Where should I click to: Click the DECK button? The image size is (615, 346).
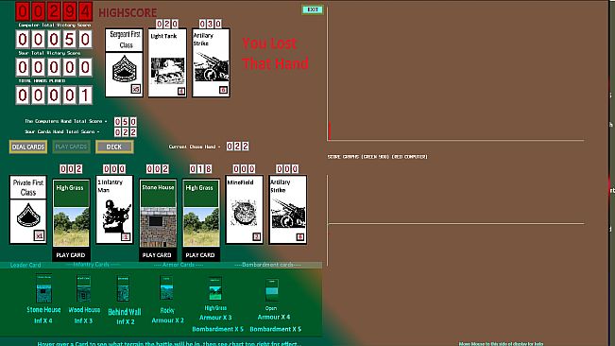114,147
